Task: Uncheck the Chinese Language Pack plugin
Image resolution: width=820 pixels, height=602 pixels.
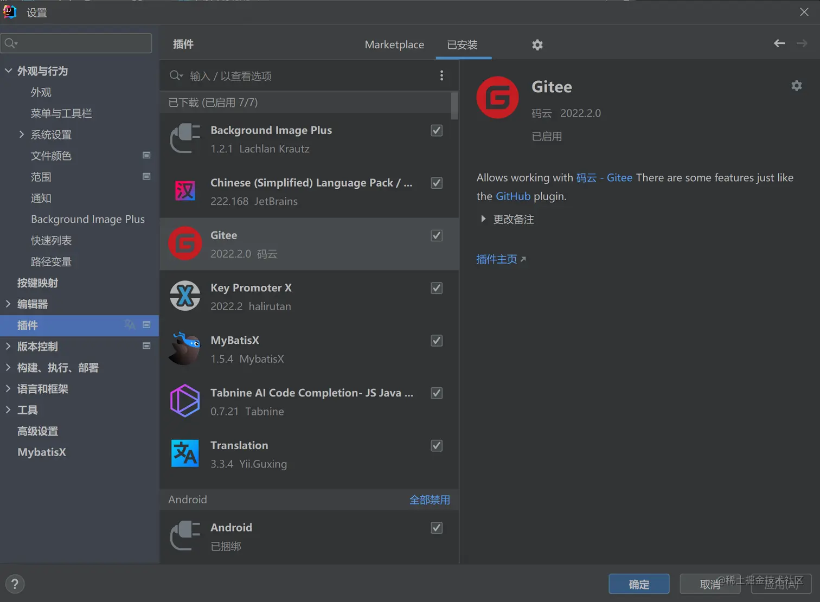Action: coord(437,183)
